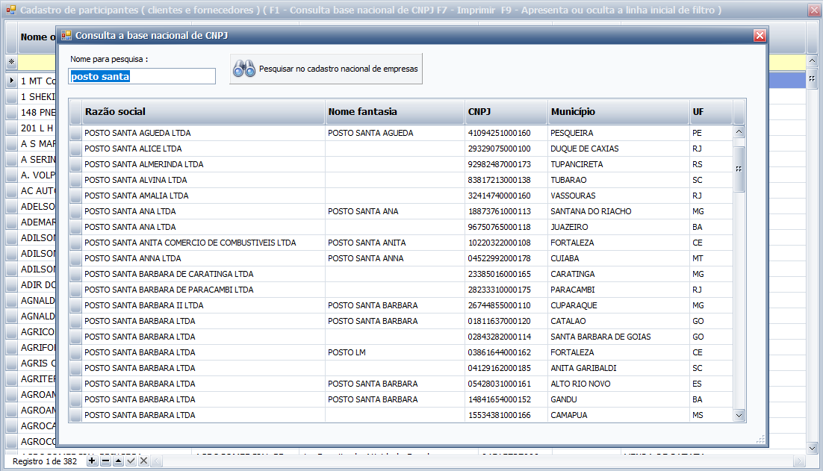Select the CATALAO municipality cell
Image resolution: width=823 pixels, height=471 pixels.
pyautogui.click(x=618, y=322)
